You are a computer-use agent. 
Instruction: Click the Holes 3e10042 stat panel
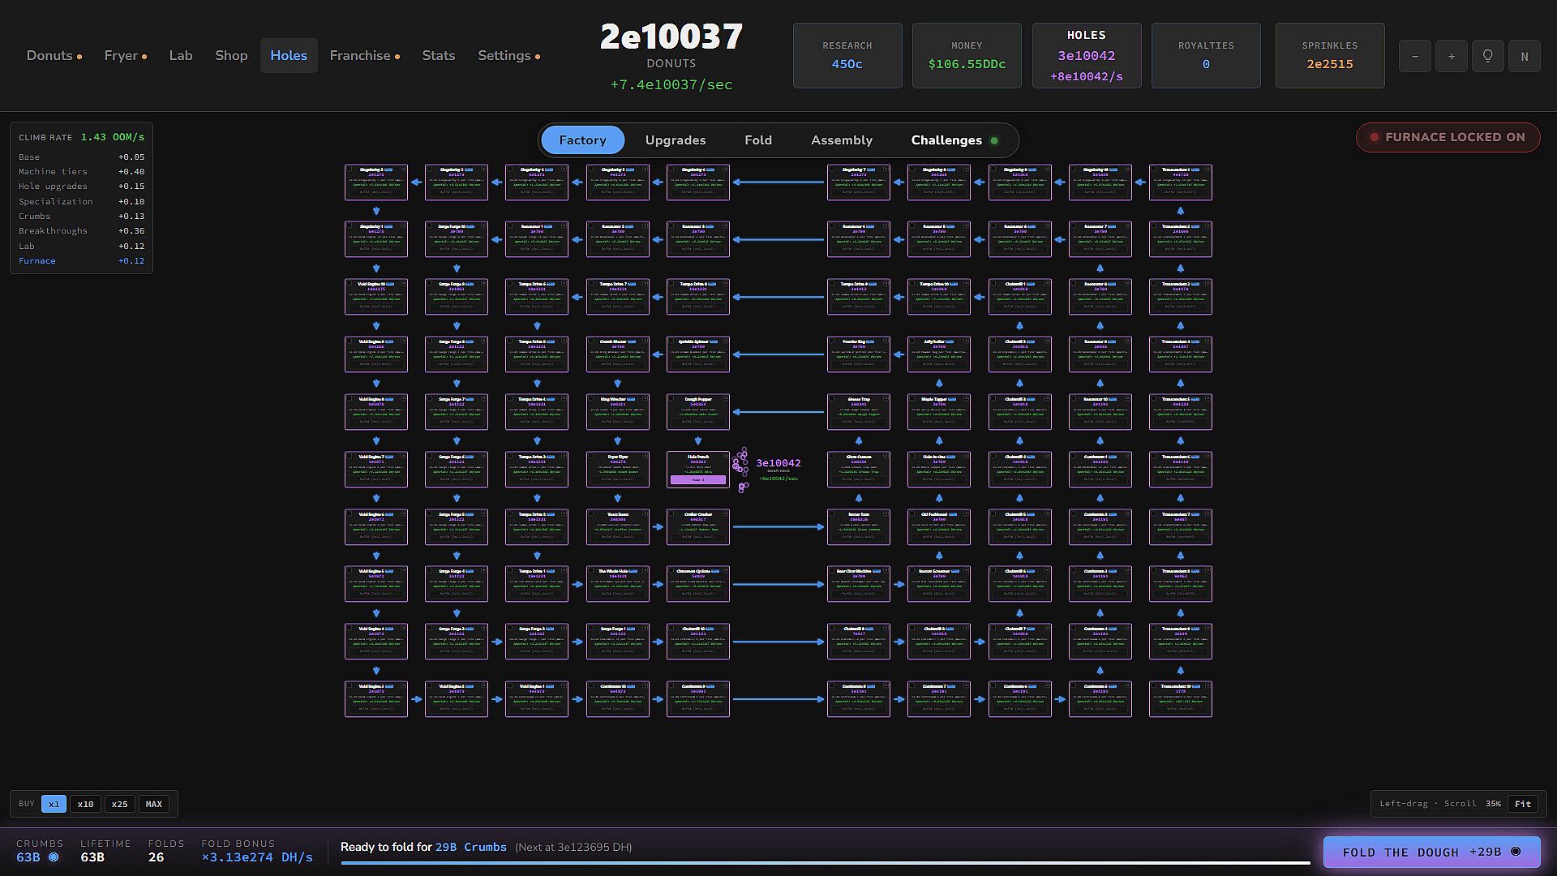click(x=1087, y=55)
